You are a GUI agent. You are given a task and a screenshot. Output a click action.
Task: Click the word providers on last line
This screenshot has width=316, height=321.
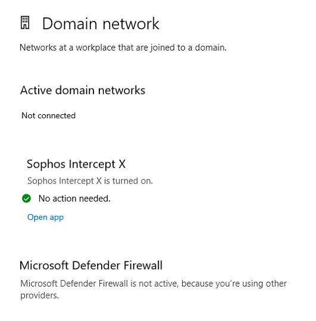pyautogui.click(x=39, y=295)
